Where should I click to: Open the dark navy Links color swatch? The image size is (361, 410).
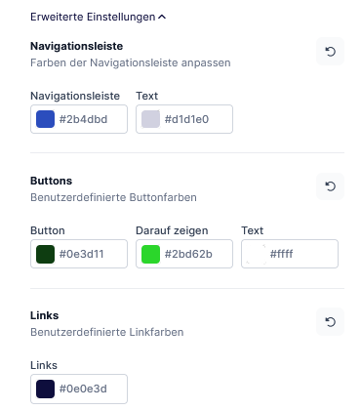click(45, 389)
